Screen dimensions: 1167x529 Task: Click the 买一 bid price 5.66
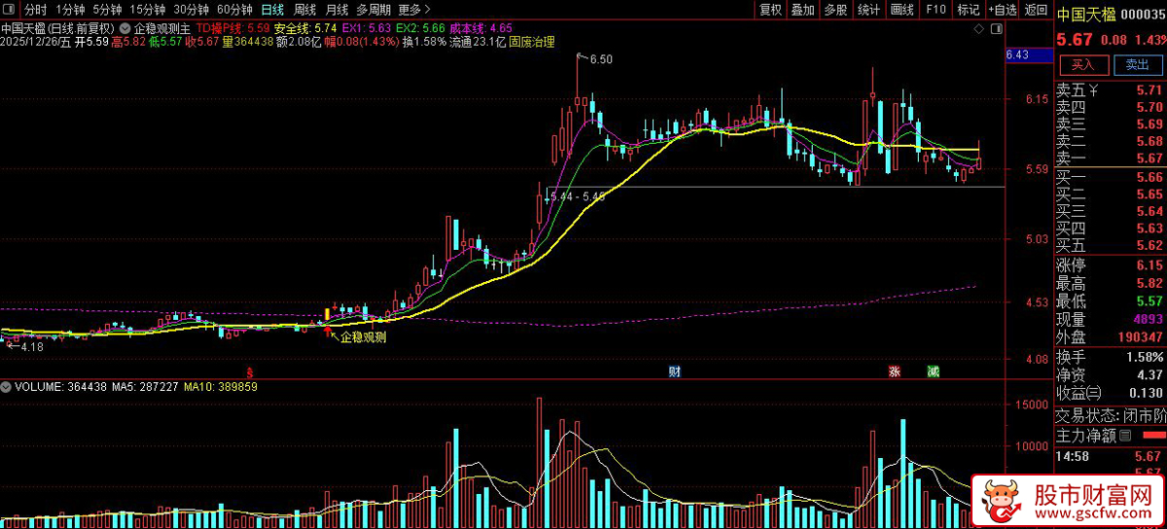click(x=1149, y=177)
